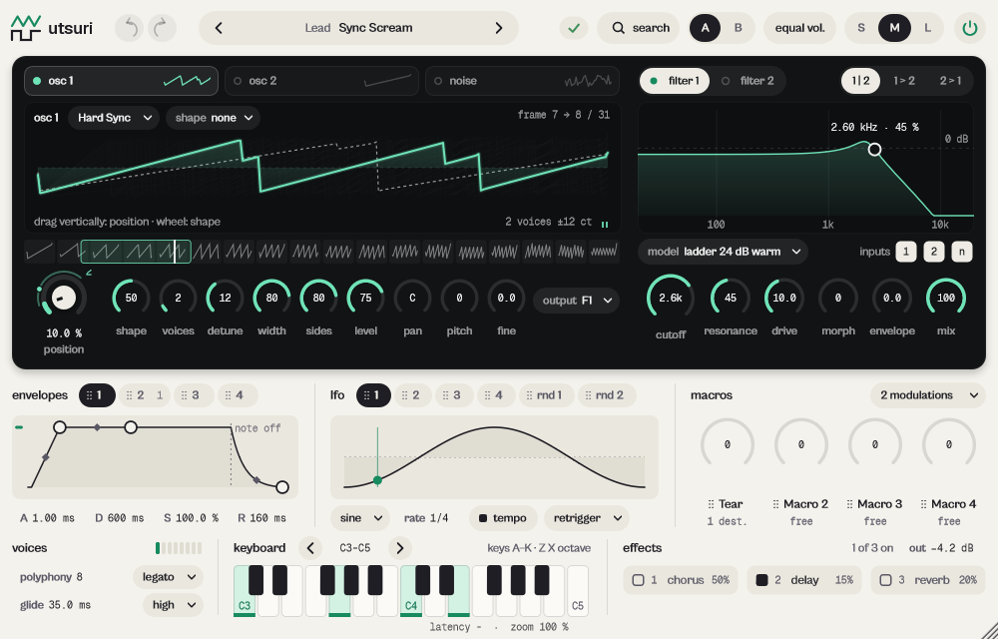Enable the chorus effect checkbox
Image resolution: width=998 pixels, height=639 pixels.
[638, 580]
